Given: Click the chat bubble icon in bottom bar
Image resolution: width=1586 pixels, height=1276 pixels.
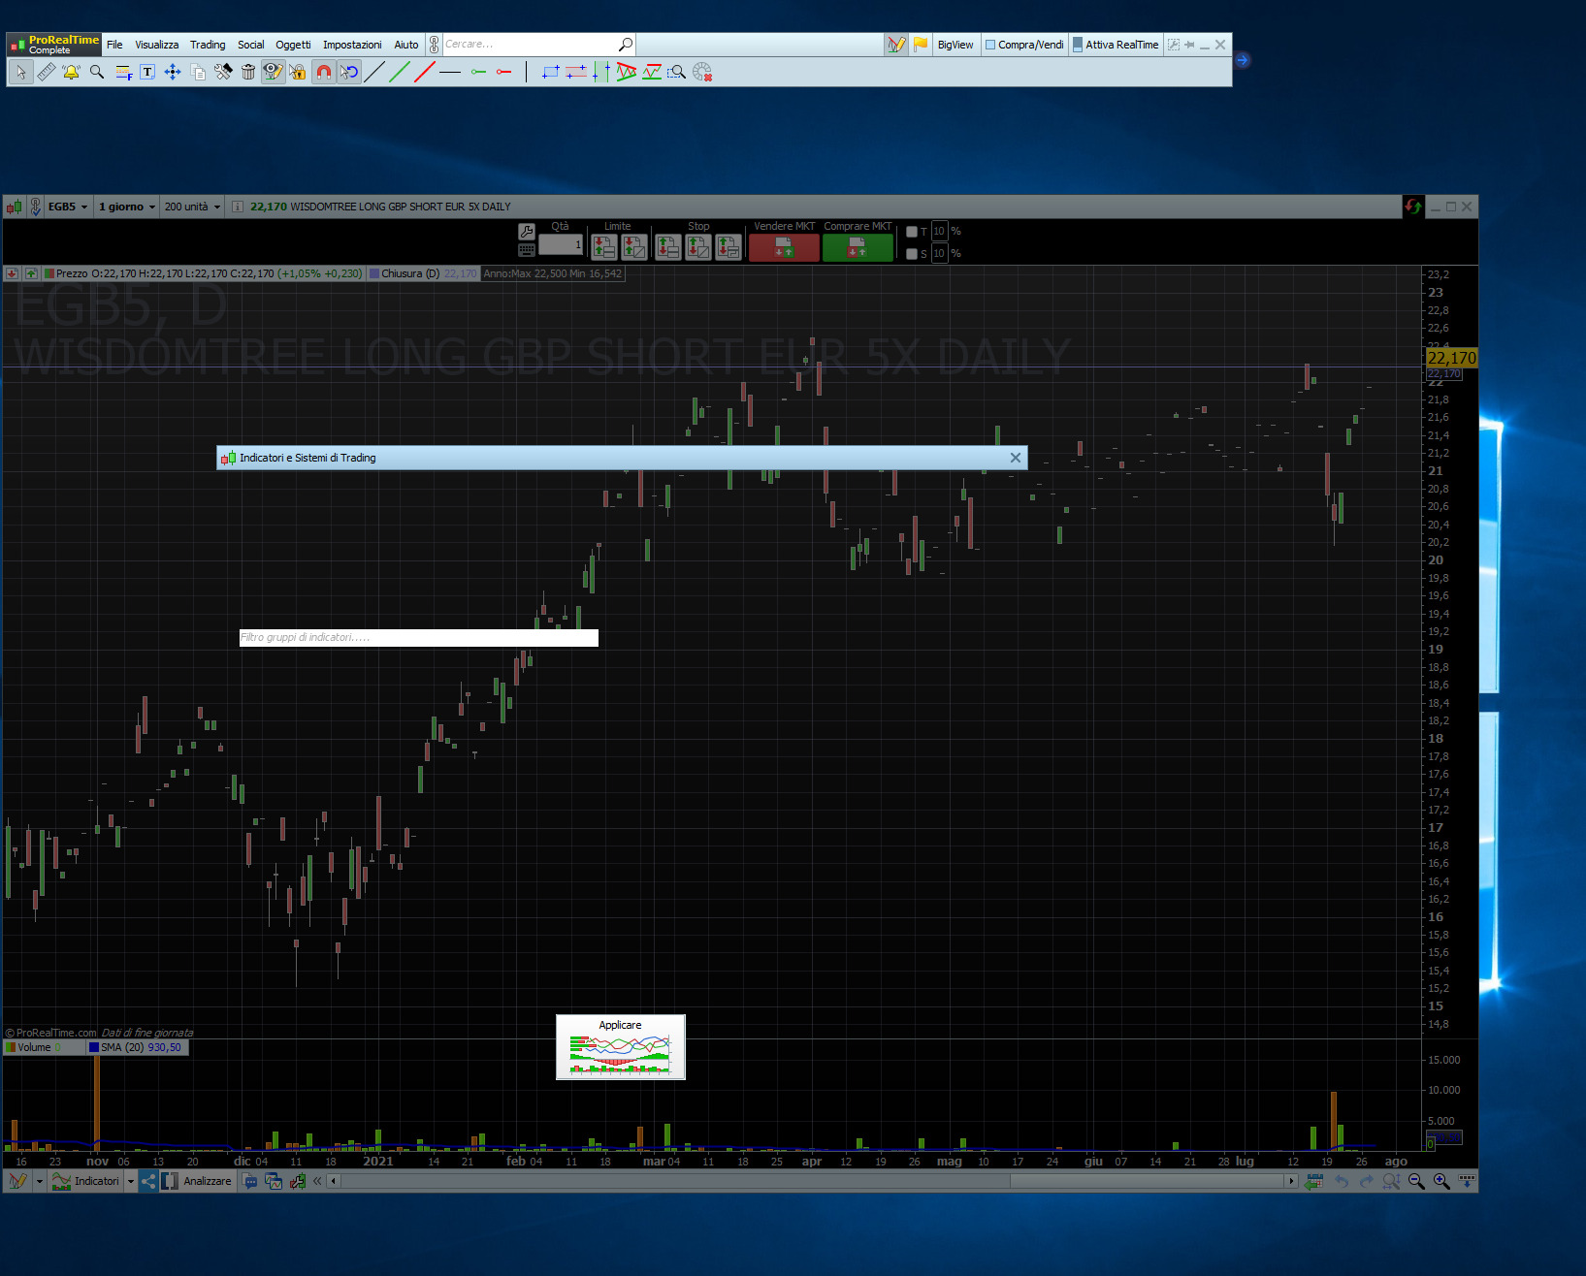Looking at the screenshot, I should (249, 1181).
